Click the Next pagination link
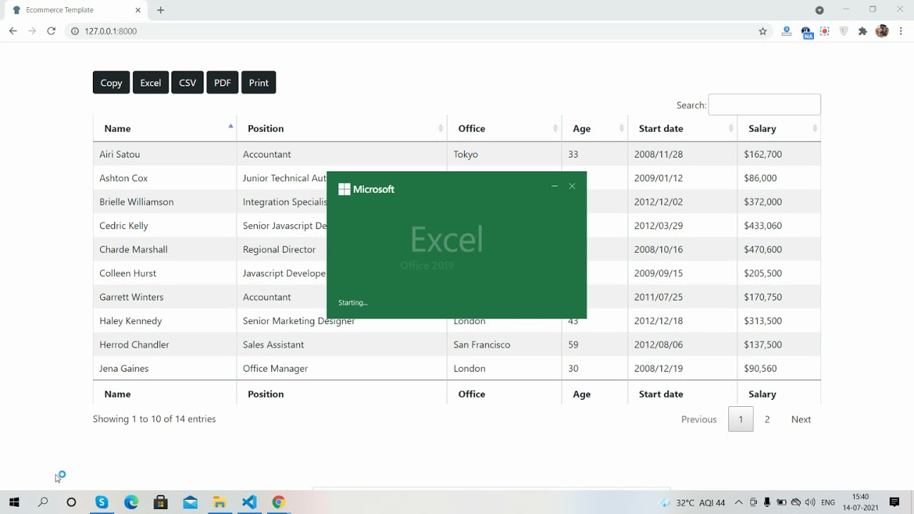Screen dimensions: 914x514 click(x=801, y=419)
